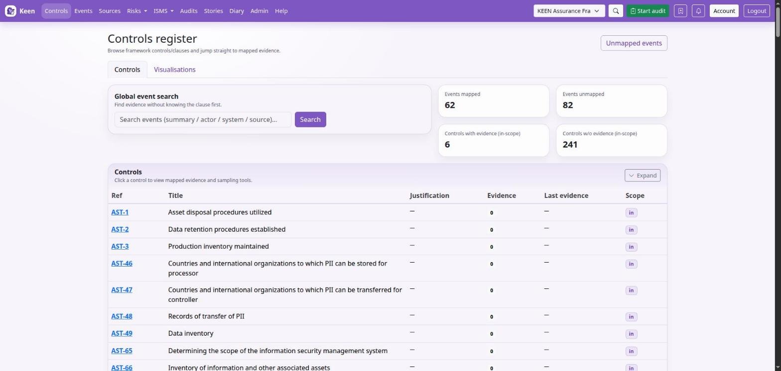
Task: Open the Risks dropdown menu
Action: pyautogui.click(x=137, y=11)
